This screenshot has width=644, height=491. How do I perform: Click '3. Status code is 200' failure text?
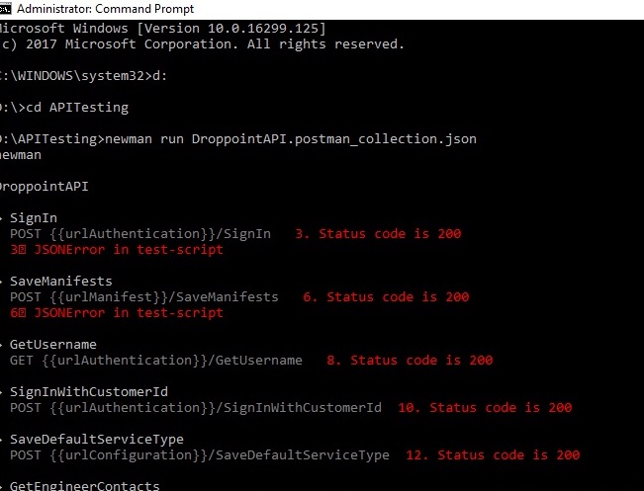pos(378,234)
